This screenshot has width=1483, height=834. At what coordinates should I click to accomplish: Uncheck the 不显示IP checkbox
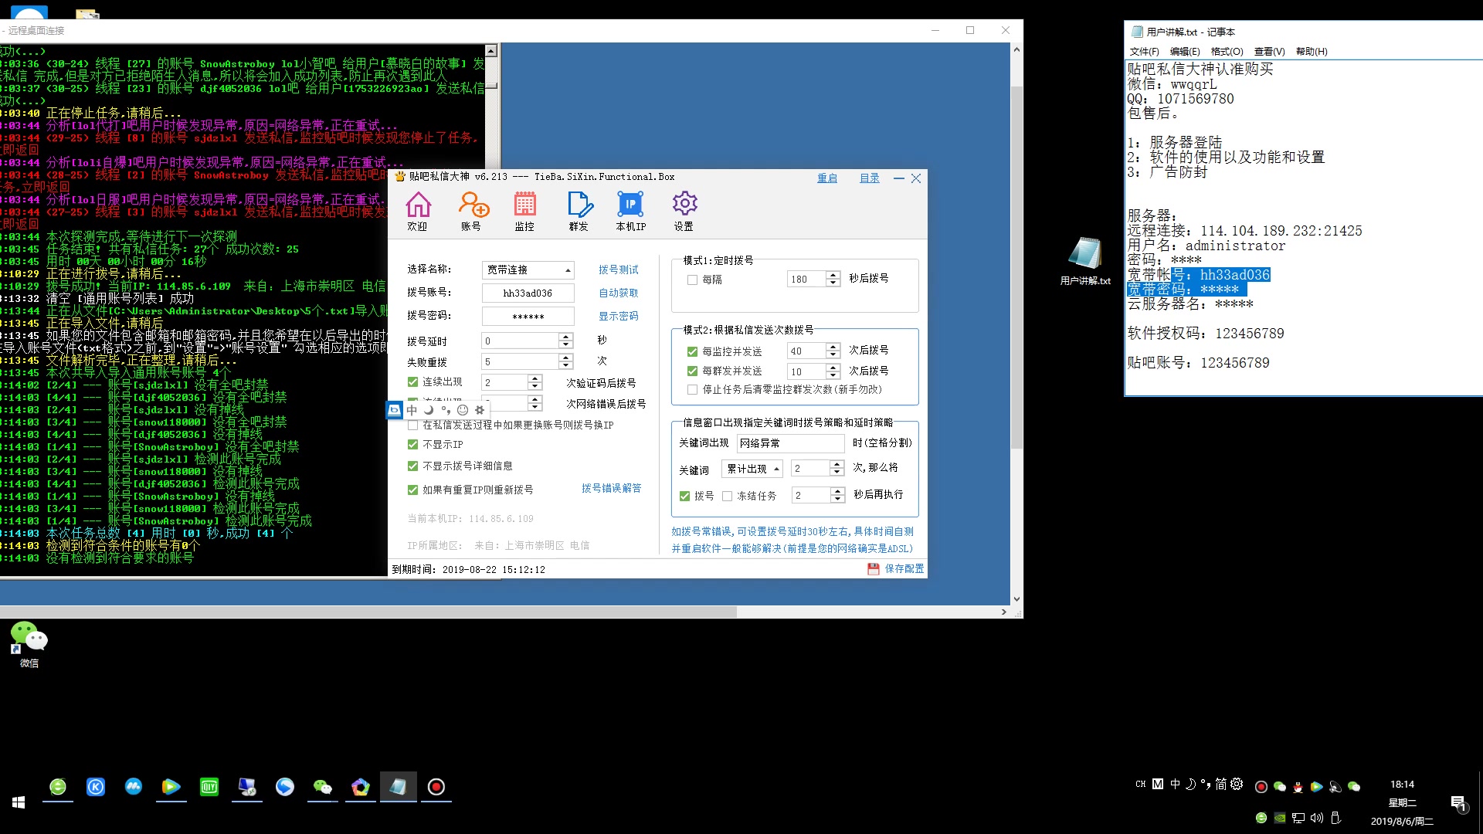(412, 444)
